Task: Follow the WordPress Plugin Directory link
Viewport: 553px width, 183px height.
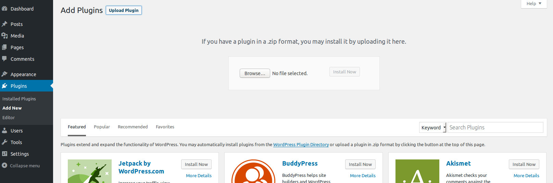Action: click(x=301, y=144)
